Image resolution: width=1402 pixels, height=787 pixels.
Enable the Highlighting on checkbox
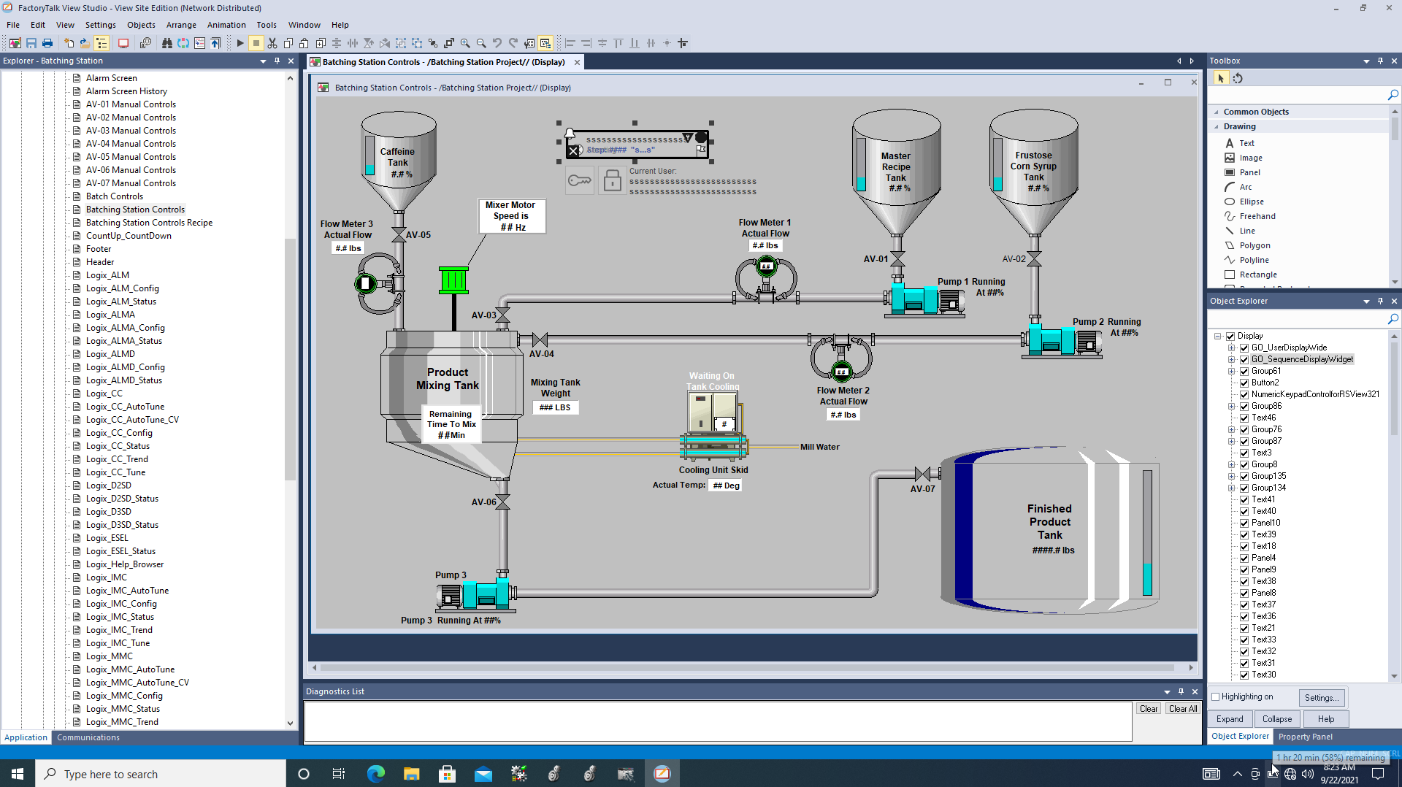point(1216,696)
